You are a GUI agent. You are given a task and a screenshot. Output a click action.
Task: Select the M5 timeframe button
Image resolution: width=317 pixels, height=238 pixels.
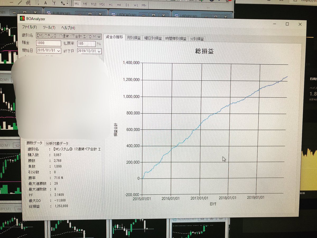(x=85, y=4)
